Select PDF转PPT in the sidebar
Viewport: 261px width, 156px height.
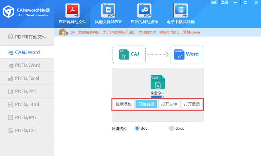point(27,91)
